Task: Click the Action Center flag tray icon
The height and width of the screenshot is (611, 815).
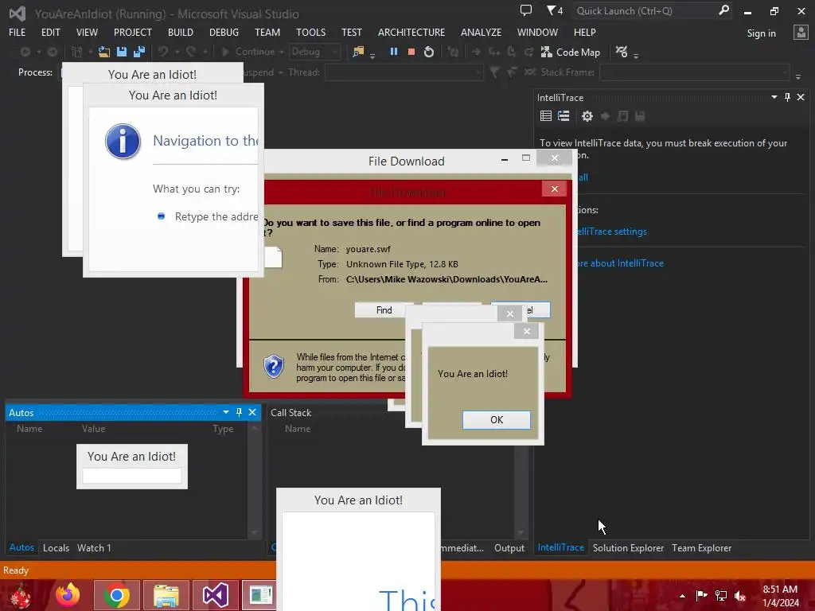Action: coord(701,596)
